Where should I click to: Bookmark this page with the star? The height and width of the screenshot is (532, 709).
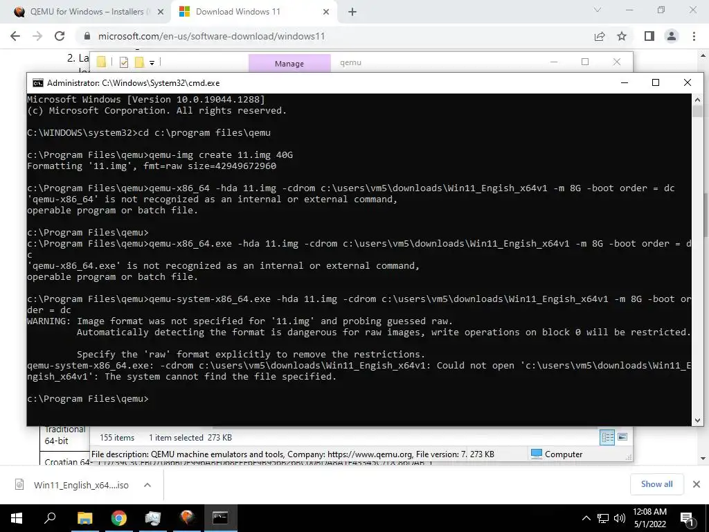tap(622, 36)
